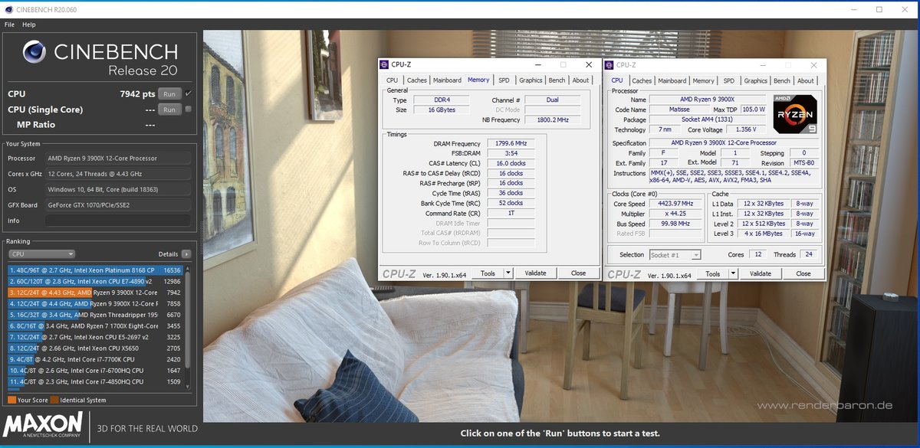Viewport: 920px width, 448px height.
Task: Open Memory tab in right CPU-Z window
Action: click(x=703, y=80)
